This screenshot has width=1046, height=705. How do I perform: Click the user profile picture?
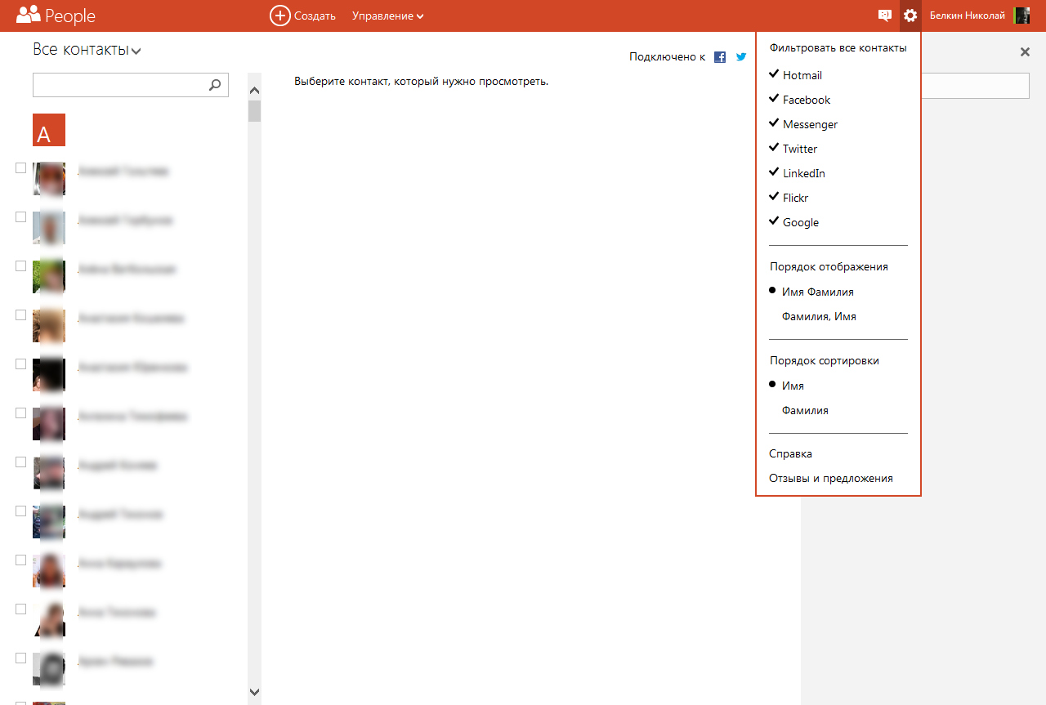[1021, 16]
